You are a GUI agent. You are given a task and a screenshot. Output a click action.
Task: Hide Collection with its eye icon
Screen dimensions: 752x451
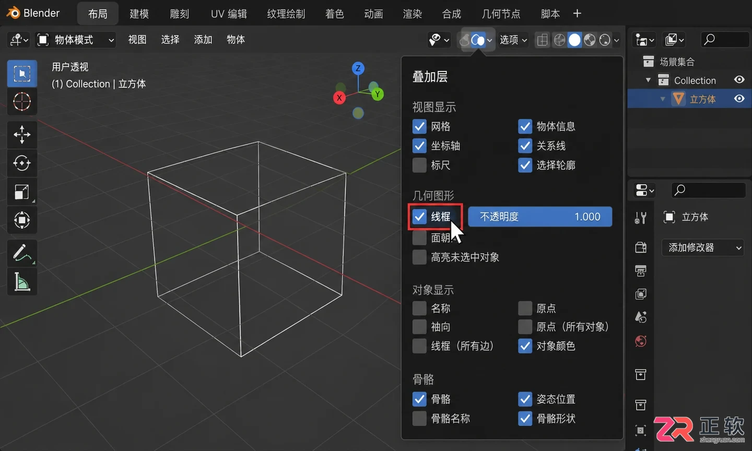(739, 80)
